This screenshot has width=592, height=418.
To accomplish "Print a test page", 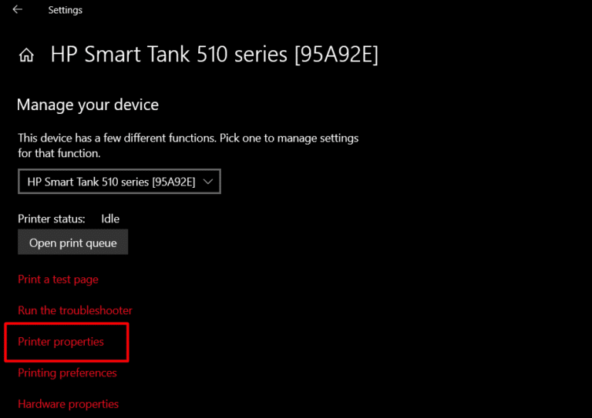I will (58, 279).
